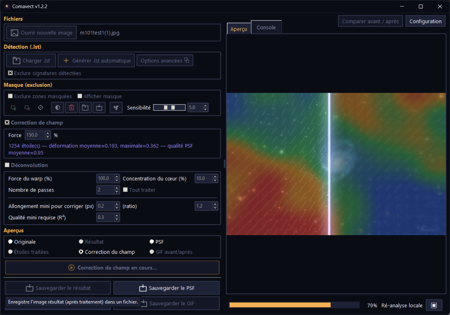450x315 pixels.
Task: Click the load mask folder icon
Action: point(85,108)
